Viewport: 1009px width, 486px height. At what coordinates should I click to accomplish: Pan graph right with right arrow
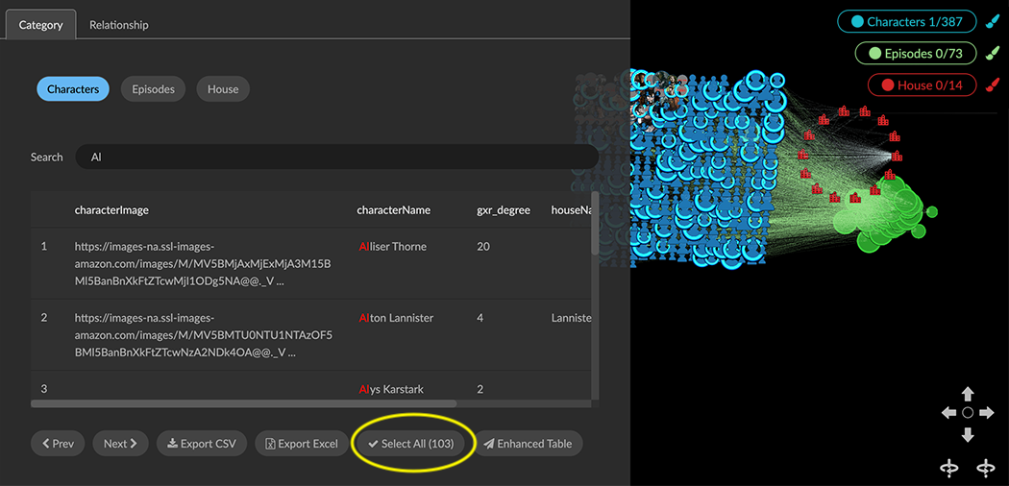tap(987, 413)
